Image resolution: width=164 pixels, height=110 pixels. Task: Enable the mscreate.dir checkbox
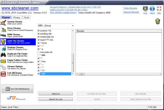tap(39, 52)
